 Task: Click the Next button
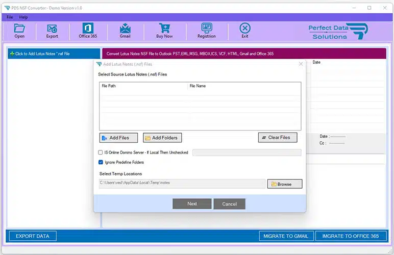click(x=192, y=204)
